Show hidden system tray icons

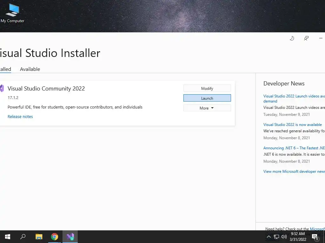pos(269,237)
